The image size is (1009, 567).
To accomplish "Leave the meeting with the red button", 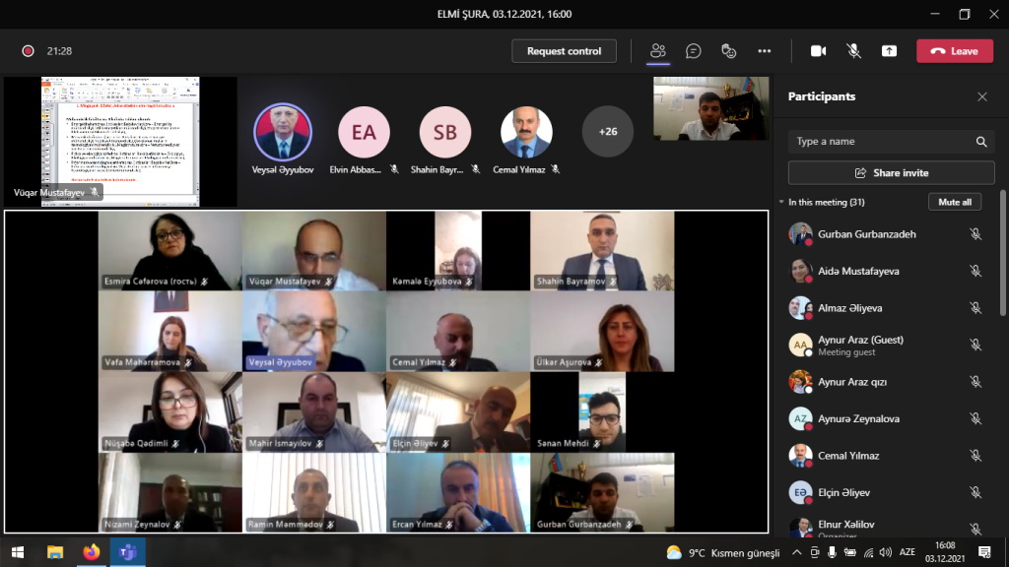I will pyautogui.click(x=954, y=51).
